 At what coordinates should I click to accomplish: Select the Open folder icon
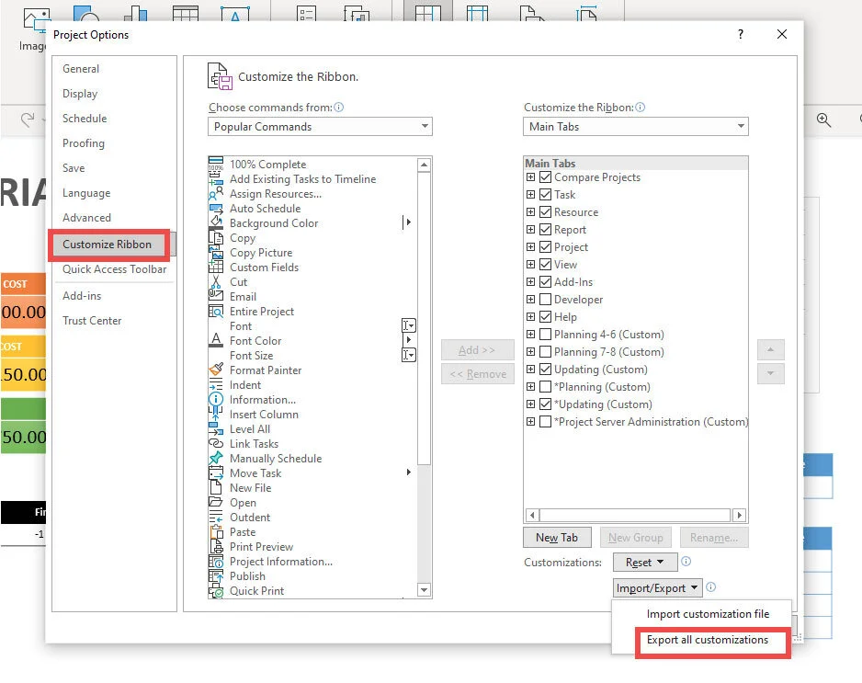pos(215,503)
